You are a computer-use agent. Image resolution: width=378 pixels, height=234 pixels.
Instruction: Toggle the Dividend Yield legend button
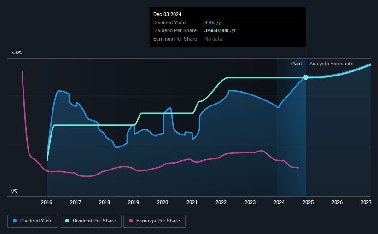click(33, 221)
